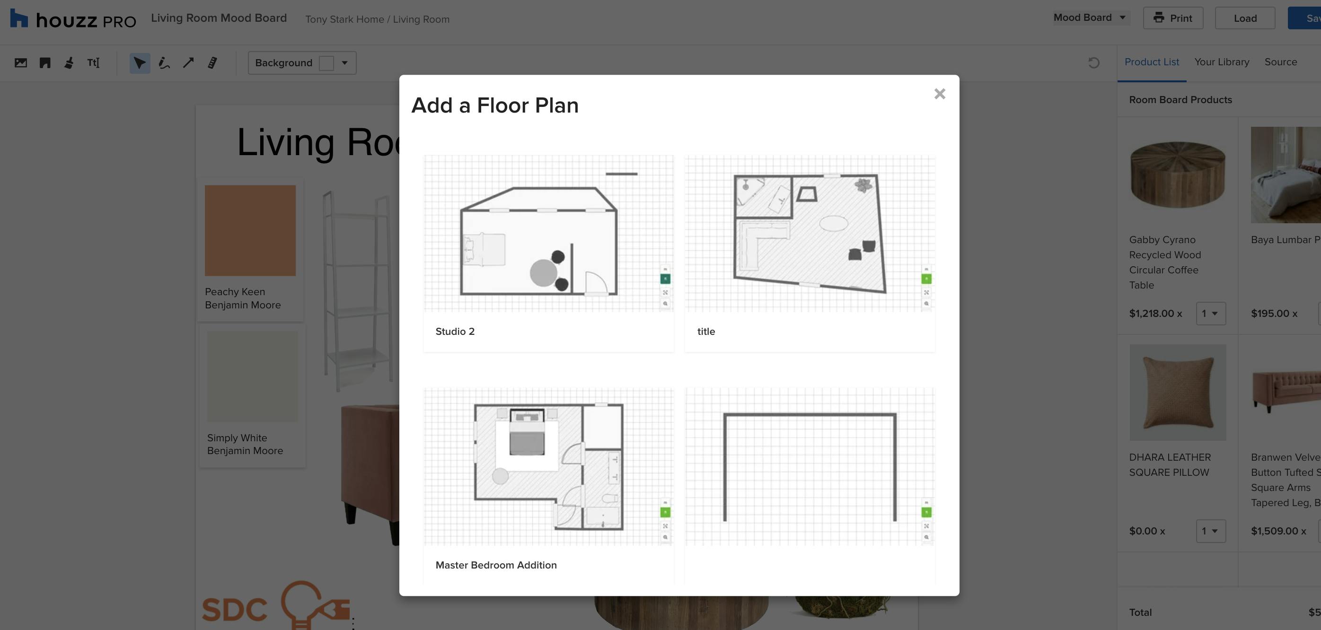Click the Total label in product list

(x=1140, y=612)
